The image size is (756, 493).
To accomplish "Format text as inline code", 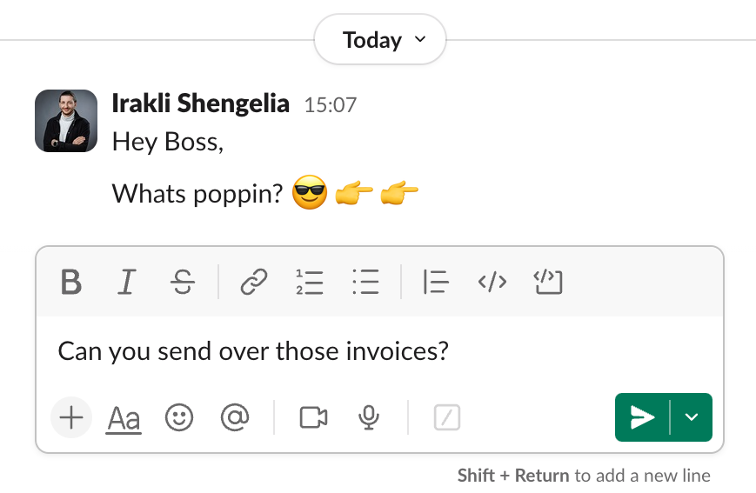I will pos(492,282).
